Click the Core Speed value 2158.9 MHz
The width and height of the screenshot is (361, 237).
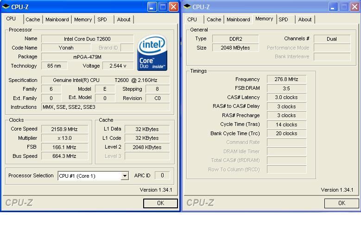click(x=64, y=129)
